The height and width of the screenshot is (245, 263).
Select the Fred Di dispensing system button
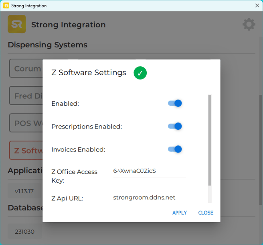pos(26,96)
